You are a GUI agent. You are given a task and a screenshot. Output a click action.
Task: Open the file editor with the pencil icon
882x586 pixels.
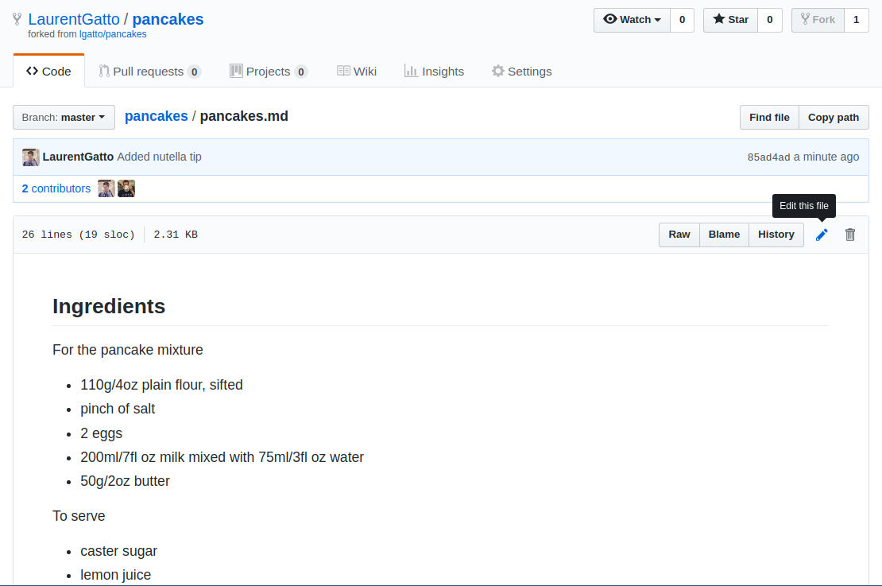821,234
